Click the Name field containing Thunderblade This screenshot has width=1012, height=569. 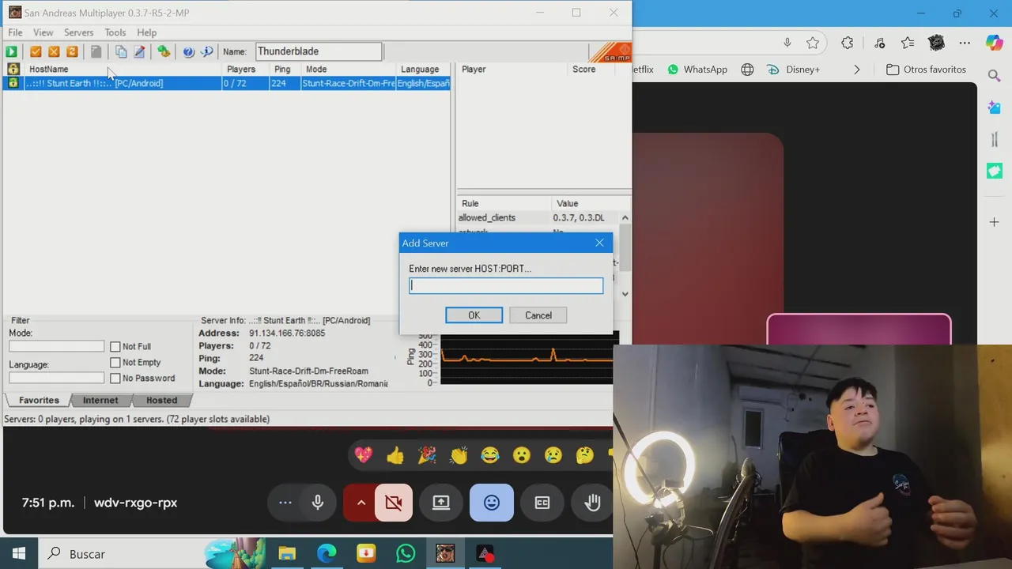click(x=319, y=51)
